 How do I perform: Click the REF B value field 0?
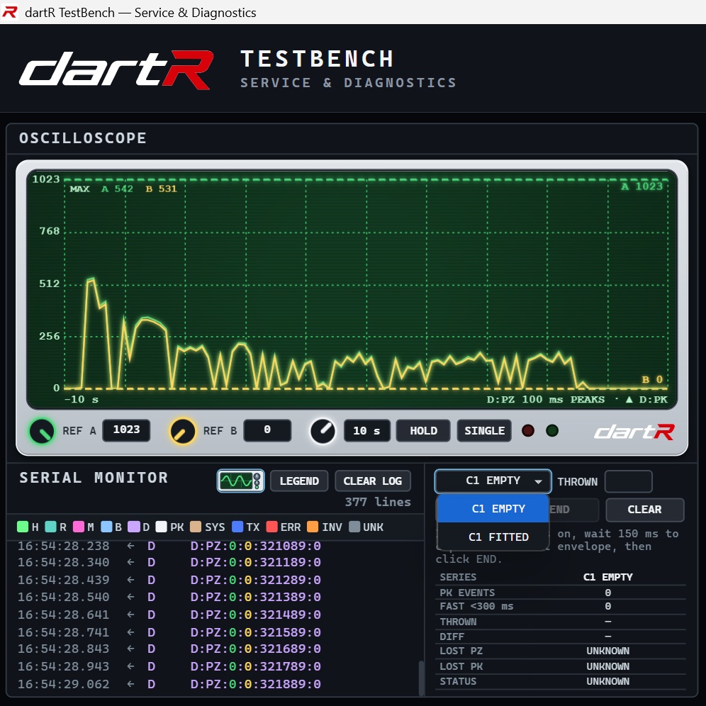click(x=267, y=430)
